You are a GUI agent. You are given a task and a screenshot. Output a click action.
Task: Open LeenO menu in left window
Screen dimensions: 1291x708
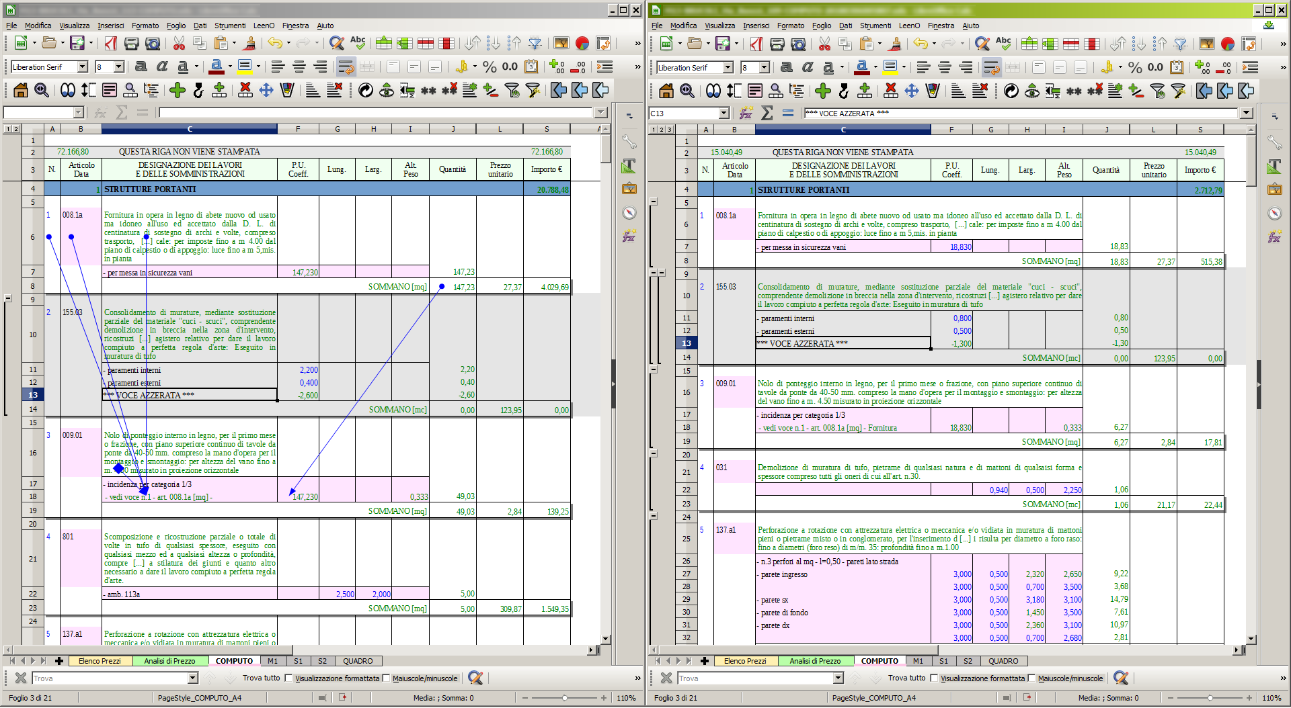[x=264, y=26]
